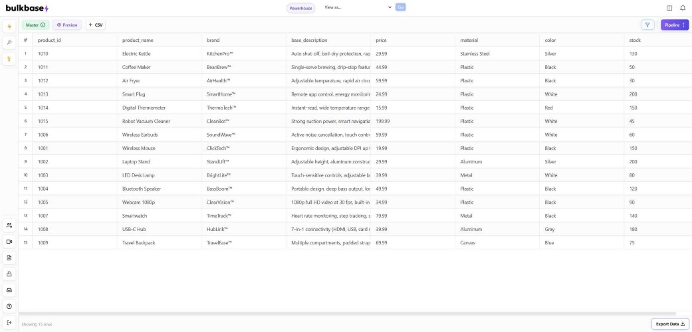Click the video camera sidebar icon

(9, 242)
